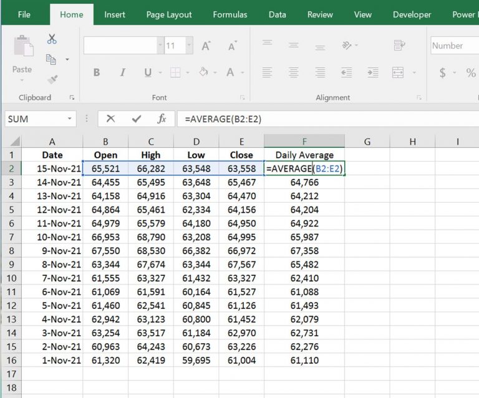Click the Increase Font Size icon
This screenshot has height=398, width=479.
(206, 46)
